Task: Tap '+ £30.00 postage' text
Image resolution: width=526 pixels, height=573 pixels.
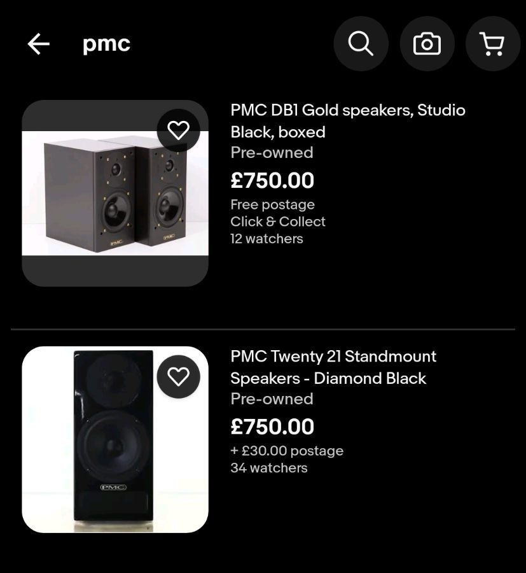Action: [287, 451]
